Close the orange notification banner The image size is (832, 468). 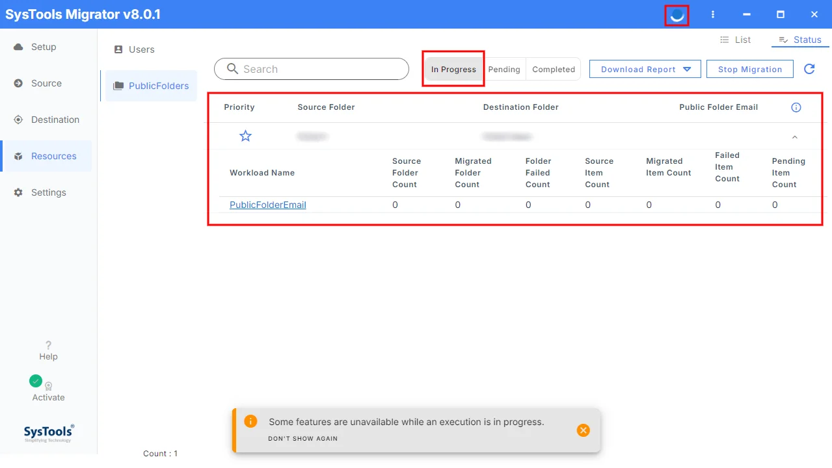coord(584,430)
